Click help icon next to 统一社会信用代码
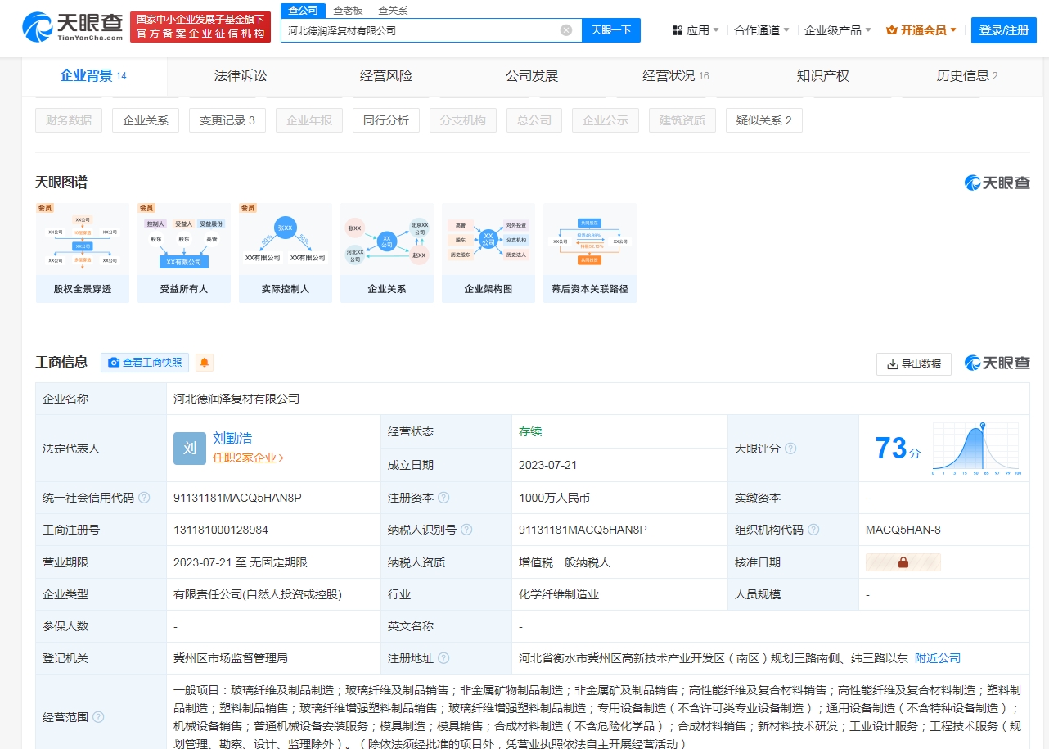Screen dimensions: 1049x749 pos(144,498)
